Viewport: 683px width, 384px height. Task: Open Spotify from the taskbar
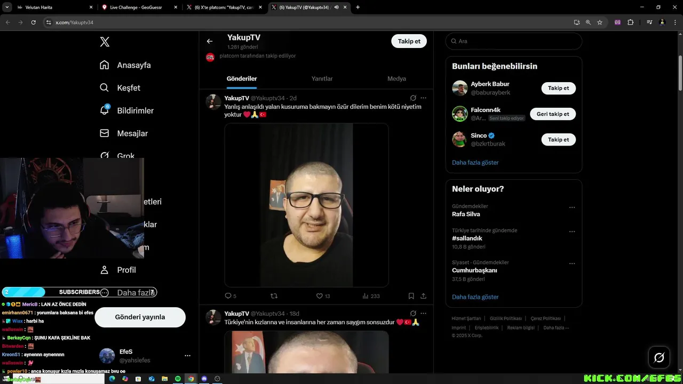tap(178, 379)
